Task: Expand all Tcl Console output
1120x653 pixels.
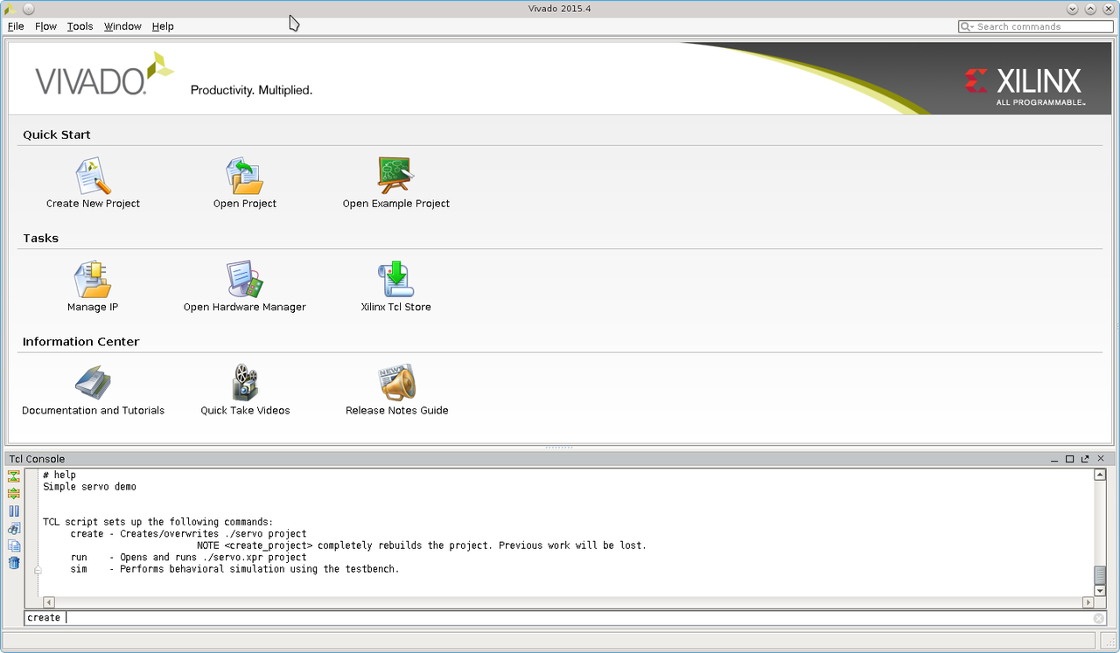Action: (x=14, y=494)
